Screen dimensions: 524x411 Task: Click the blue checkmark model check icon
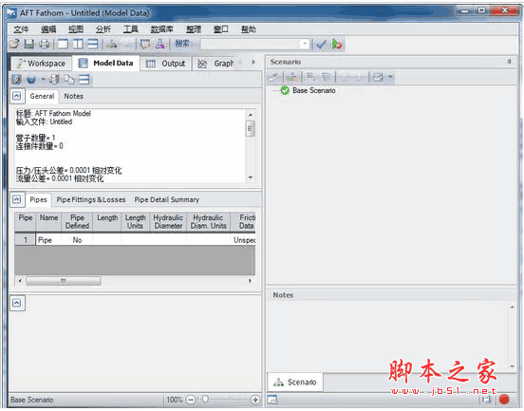[321, 44]
